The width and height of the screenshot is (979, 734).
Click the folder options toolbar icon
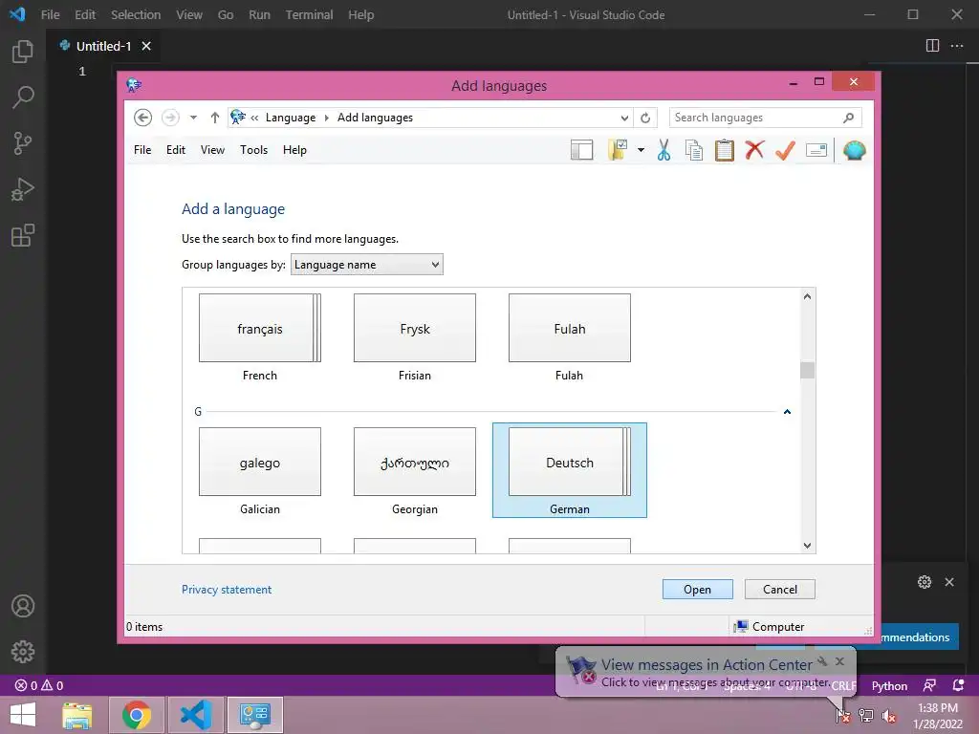(x=617, y=150)
